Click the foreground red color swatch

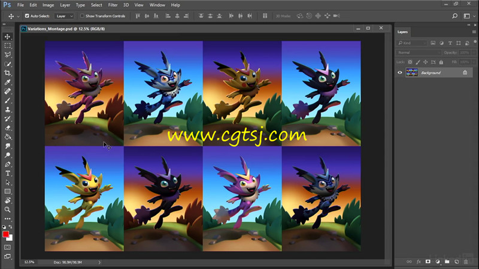[x=5, y=234]
